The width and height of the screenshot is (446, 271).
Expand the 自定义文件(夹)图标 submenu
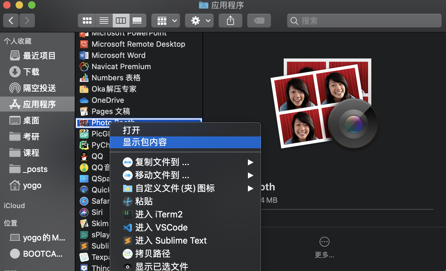pyautogui.click(x=185, y=188)
